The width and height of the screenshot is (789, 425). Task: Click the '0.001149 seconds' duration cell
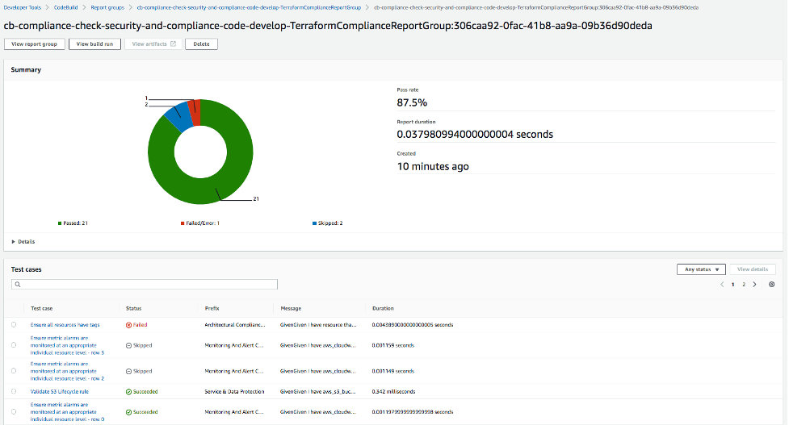[393, 371]
